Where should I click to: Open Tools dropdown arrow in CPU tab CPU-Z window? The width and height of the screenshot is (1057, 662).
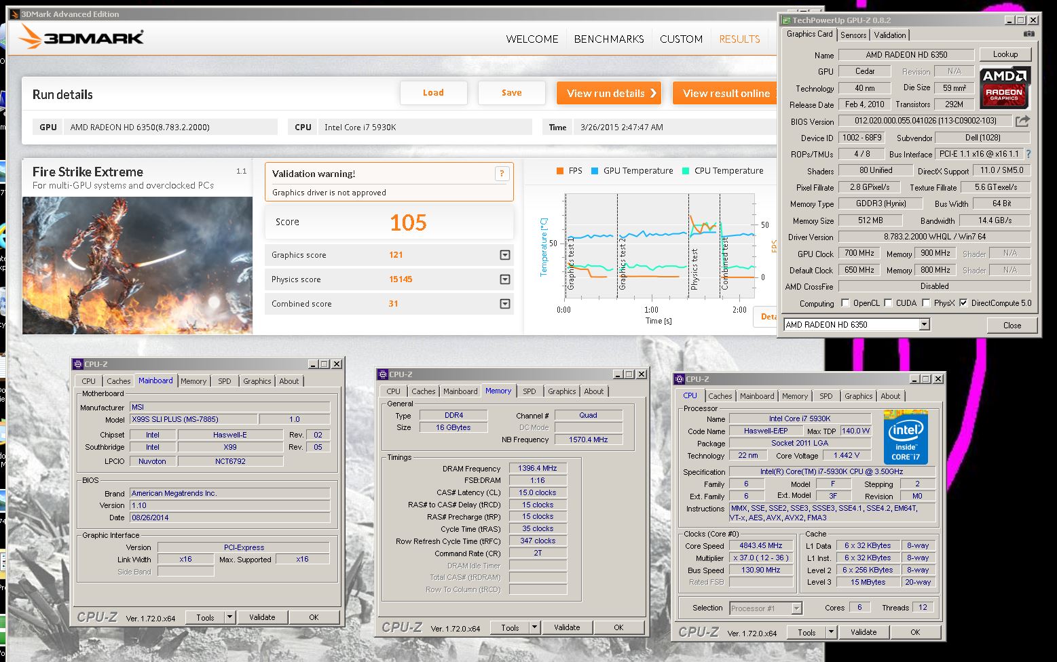point(832,632)
